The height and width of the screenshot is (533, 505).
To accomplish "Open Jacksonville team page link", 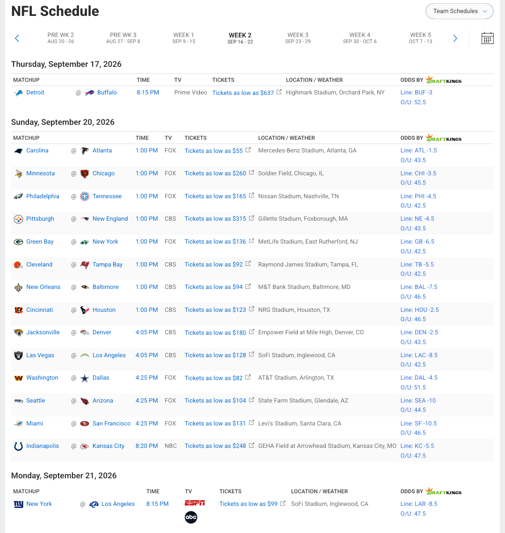I will click(x=43, y=332).
